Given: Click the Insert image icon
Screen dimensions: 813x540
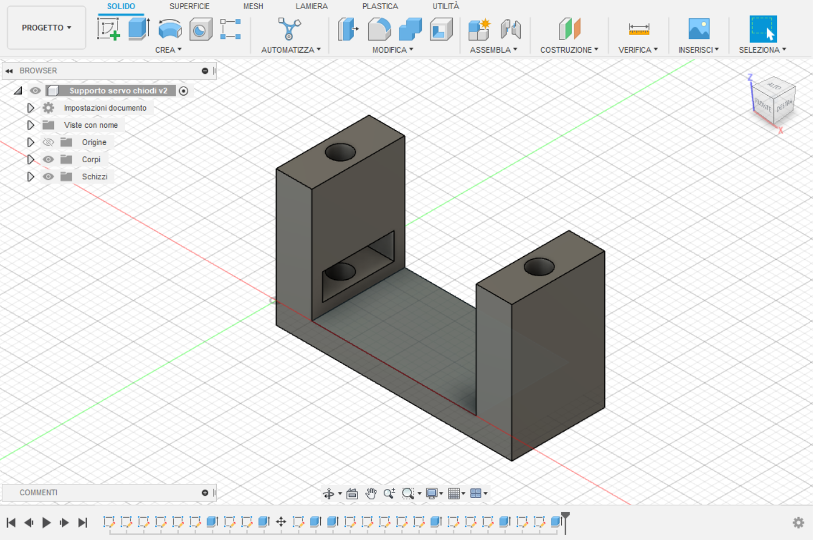Looking at the screenshot, I should (x=699, y=29).
